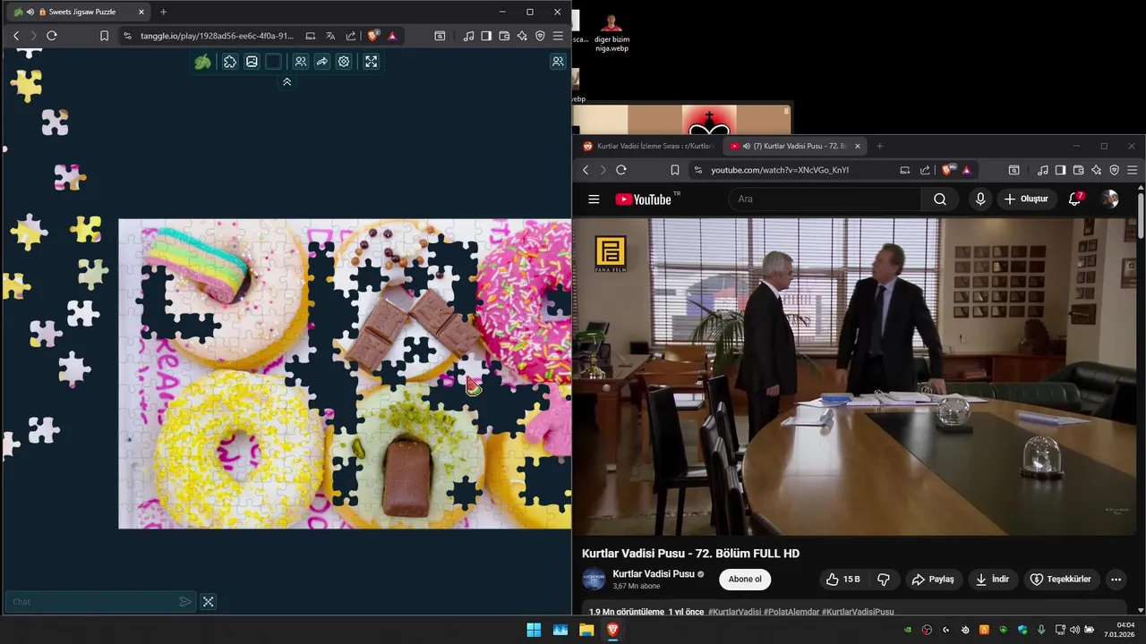Click the YouTube video player
The height and width of the screenshot is (644, 1146).
click(x=857, y=377)
